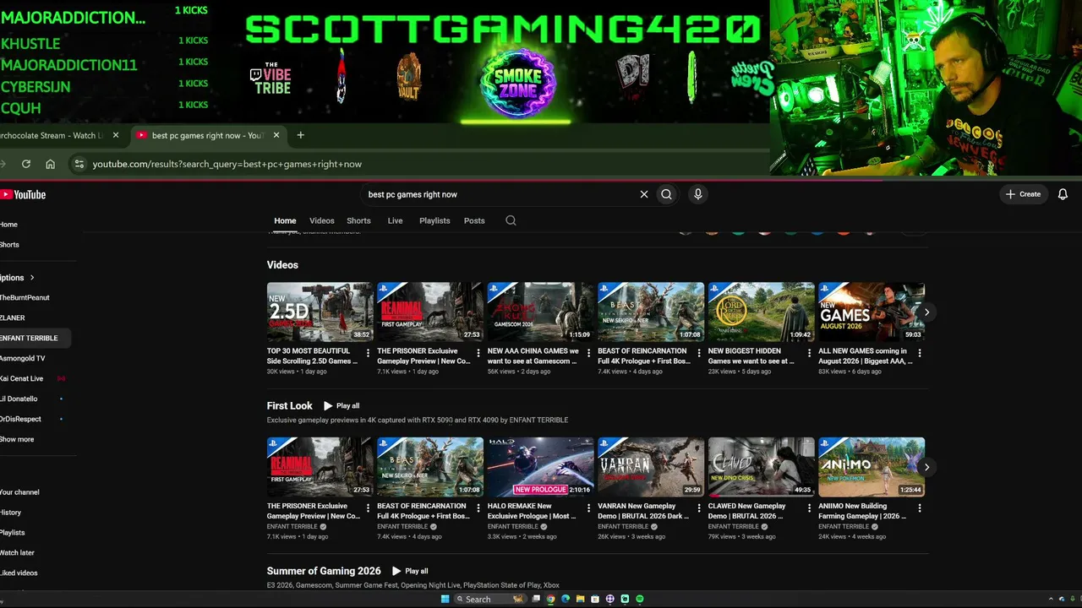Screen dimensions: 1082x608
Task: Click the Windows taskbar Search box
Action: pyautogui.click(x=489, y=599)
